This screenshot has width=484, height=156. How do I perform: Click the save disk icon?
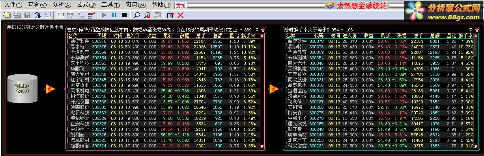pos(27,15)
